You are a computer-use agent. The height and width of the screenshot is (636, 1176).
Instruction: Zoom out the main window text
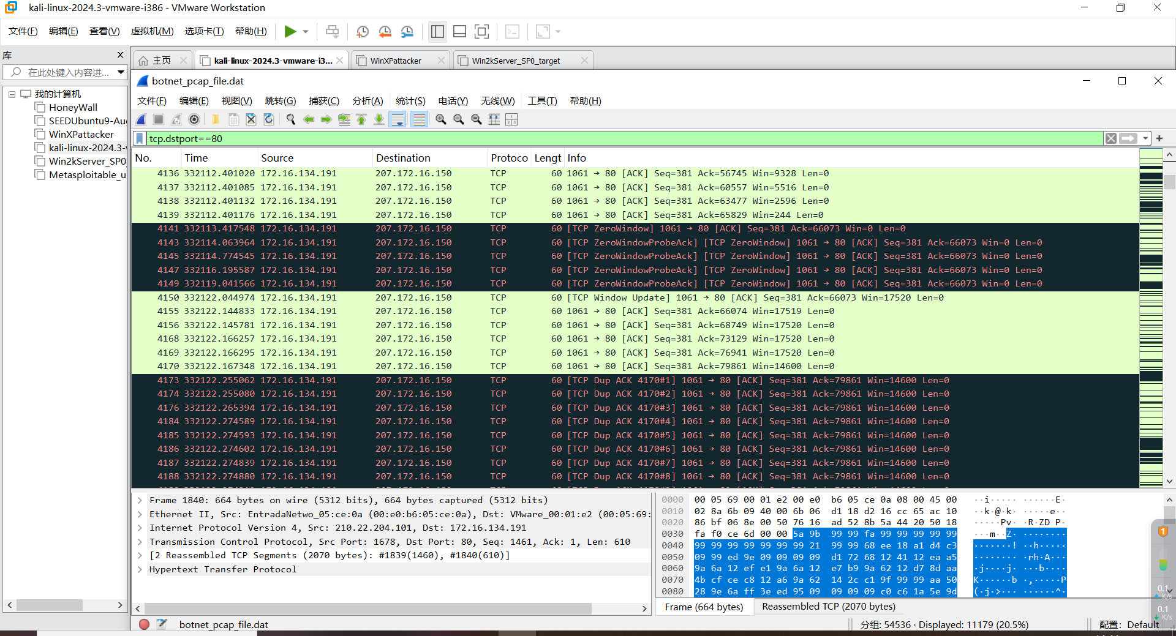(459, 119)
